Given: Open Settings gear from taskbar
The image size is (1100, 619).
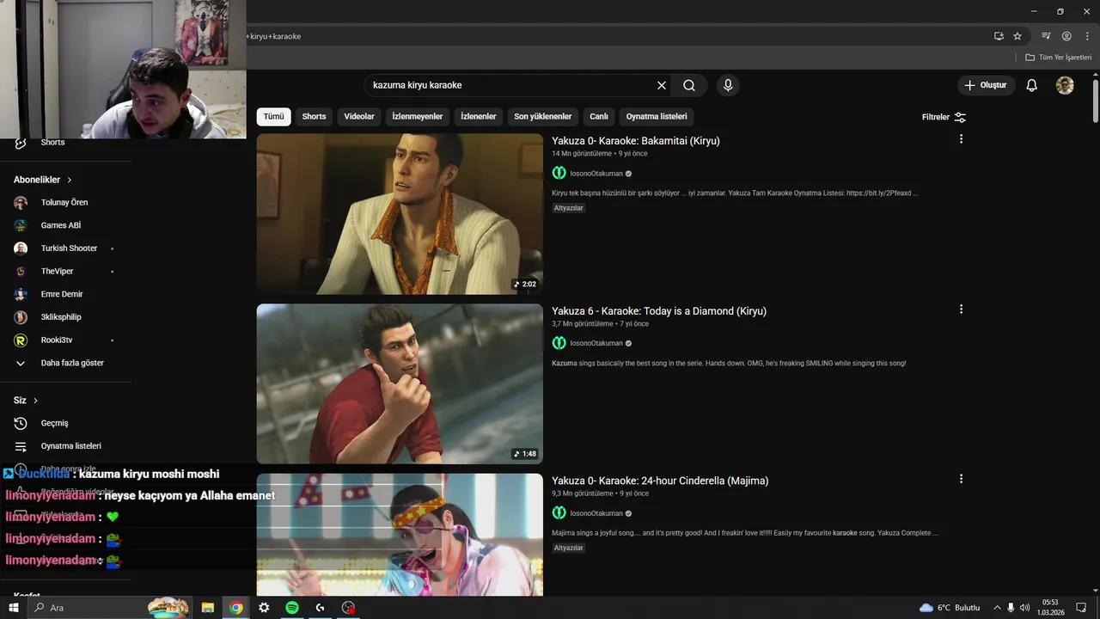Looking at the screenshot, I should [264, 608].
